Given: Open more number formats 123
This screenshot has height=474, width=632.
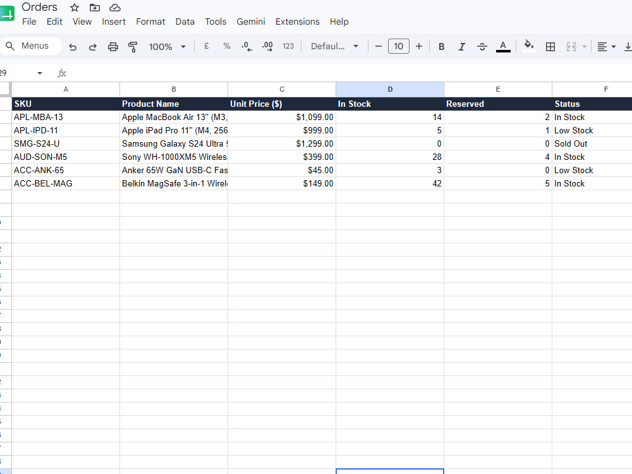Looking at the screenshot, I should [x=288, y=46].
